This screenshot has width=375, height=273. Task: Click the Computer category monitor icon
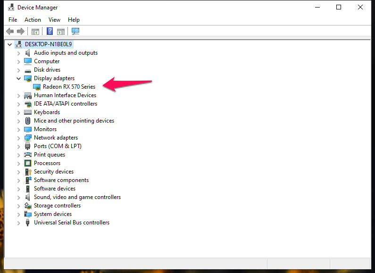(x=28, y=61)
